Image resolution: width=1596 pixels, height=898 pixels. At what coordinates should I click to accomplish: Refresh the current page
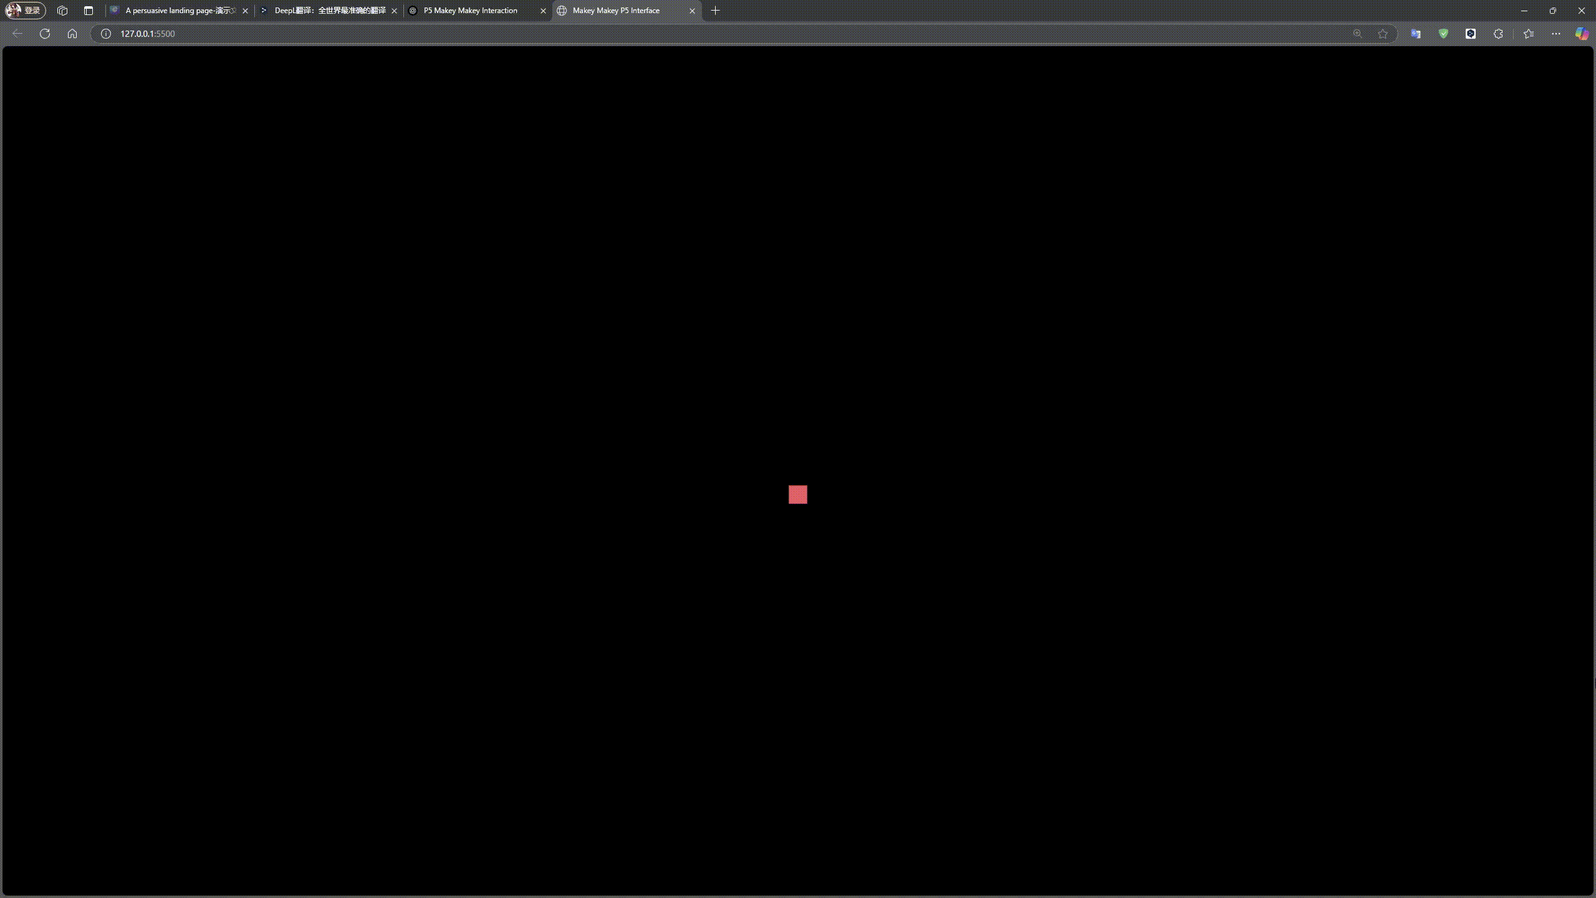pos(44,34)
